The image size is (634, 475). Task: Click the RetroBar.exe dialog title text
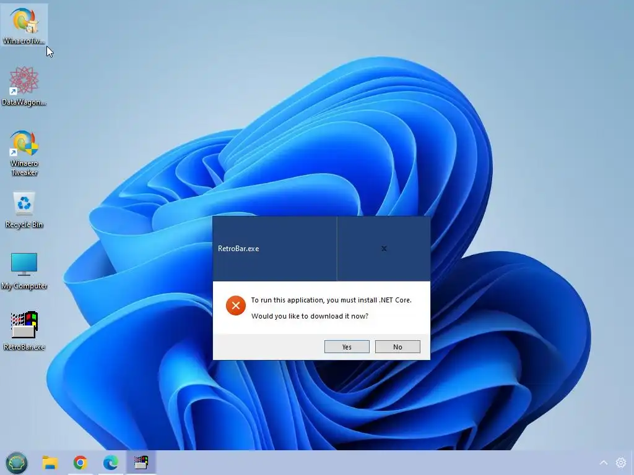(238, 249)
